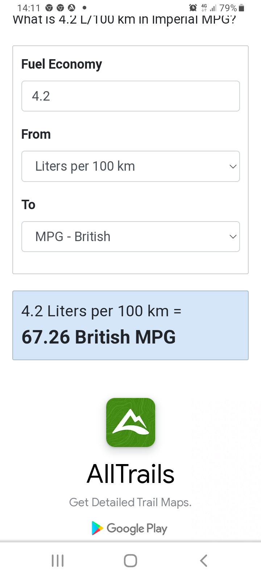Click the chevron arrow on the From selector

click(233, 166)
